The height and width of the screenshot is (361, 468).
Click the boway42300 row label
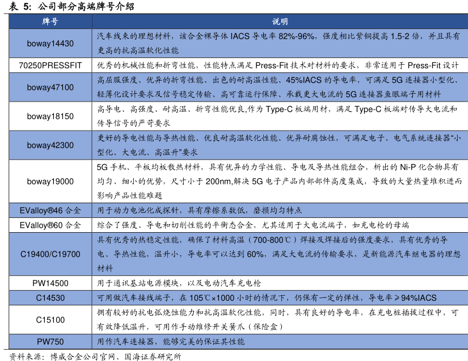click(50, 145)
